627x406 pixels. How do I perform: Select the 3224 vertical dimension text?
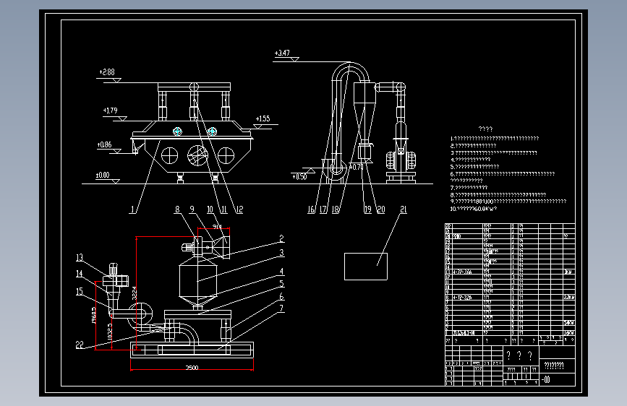(x=135, y=293)
